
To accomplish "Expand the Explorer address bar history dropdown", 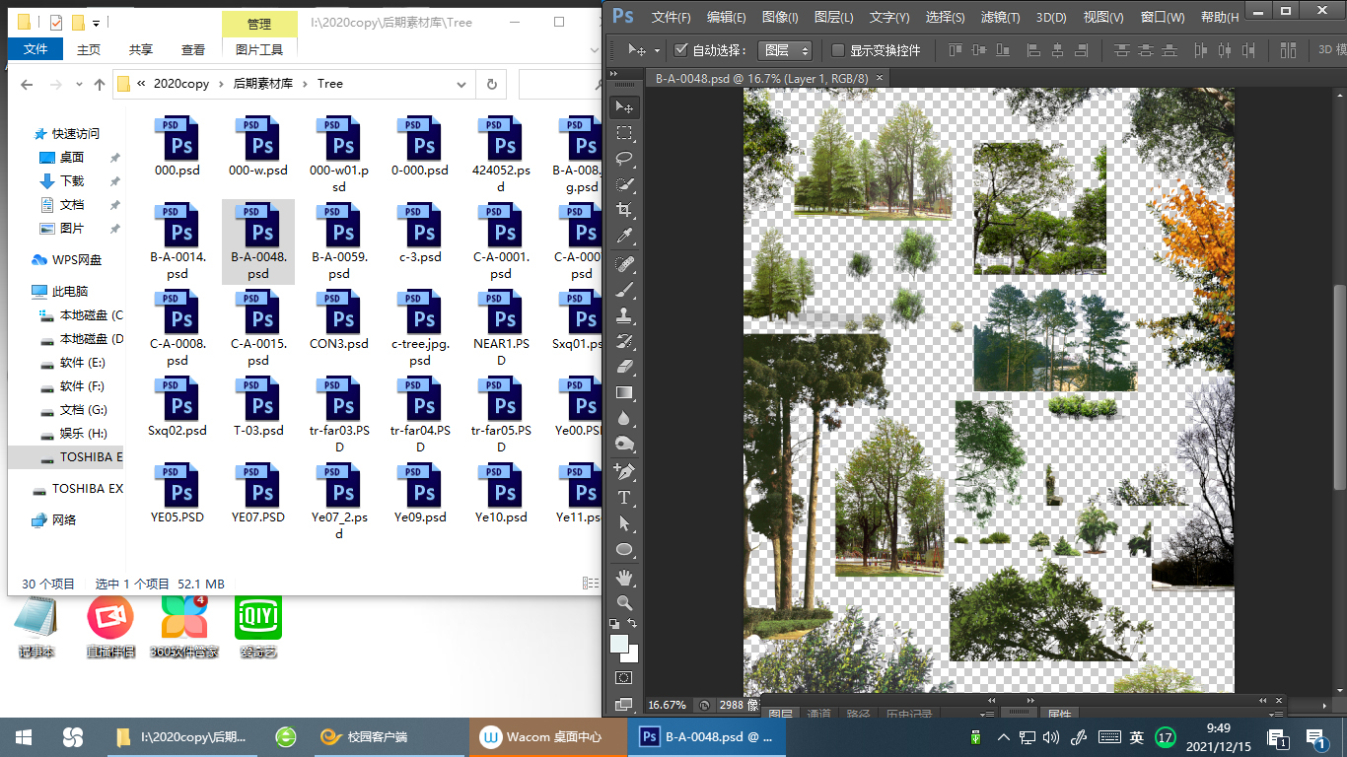I will [x=463, y=84].
